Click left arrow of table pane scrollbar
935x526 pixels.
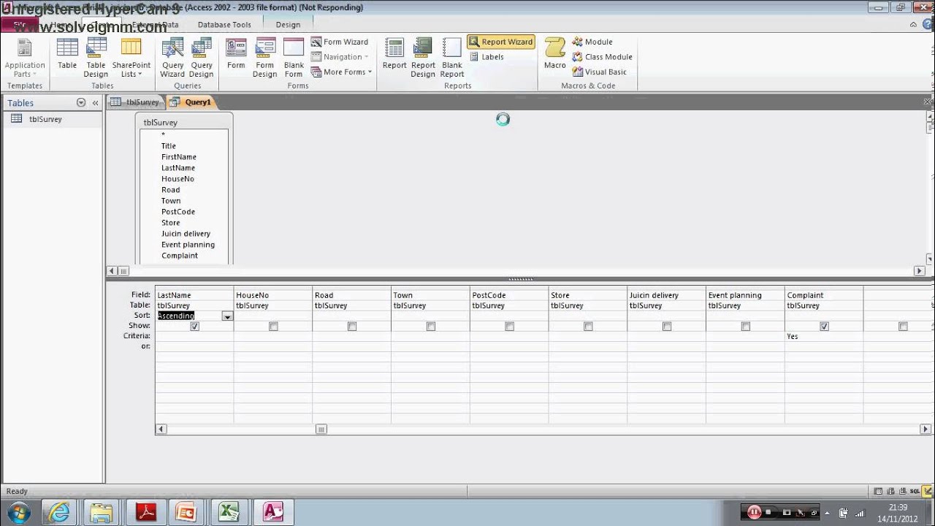tap(112, 271)
